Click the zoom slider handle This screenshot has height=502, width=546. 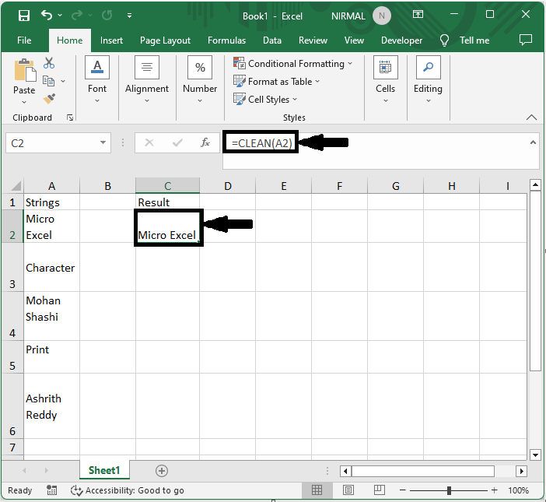pos(449,490)
